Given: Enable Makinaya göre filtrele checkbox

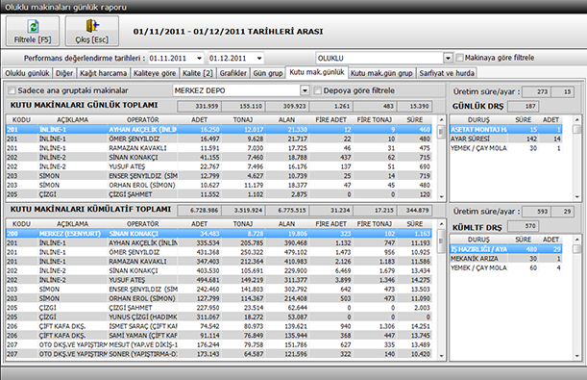Looking at the screenshot, I should pos(460,58).
